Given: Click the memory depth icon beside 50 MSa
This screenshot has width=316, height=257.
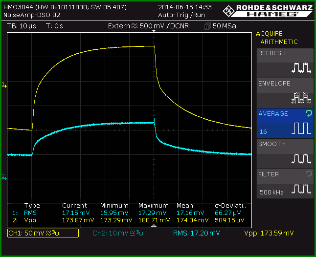Looking at the screenshot, I should pyautogui.click(x=207, y=26).
